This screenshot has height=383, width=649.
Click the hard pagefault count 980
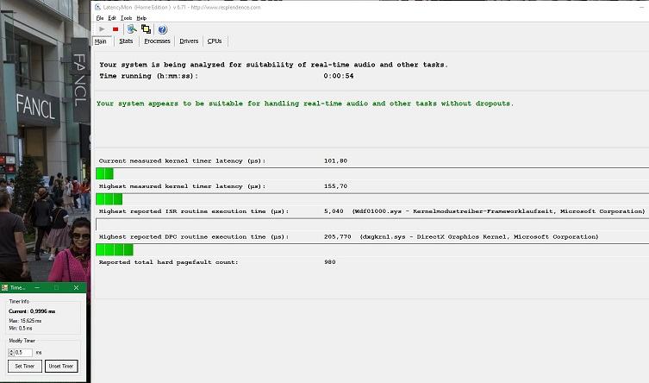[330, 262]
